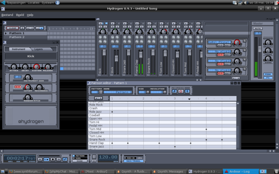
Task: Toggle filter bypass button near Cutoff
Action: (18, 87)
